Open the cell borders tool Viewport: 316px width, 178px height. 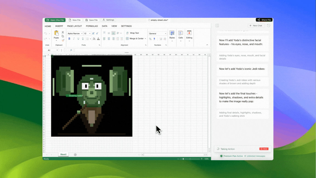pyautogui.click(x=88, y=39)
